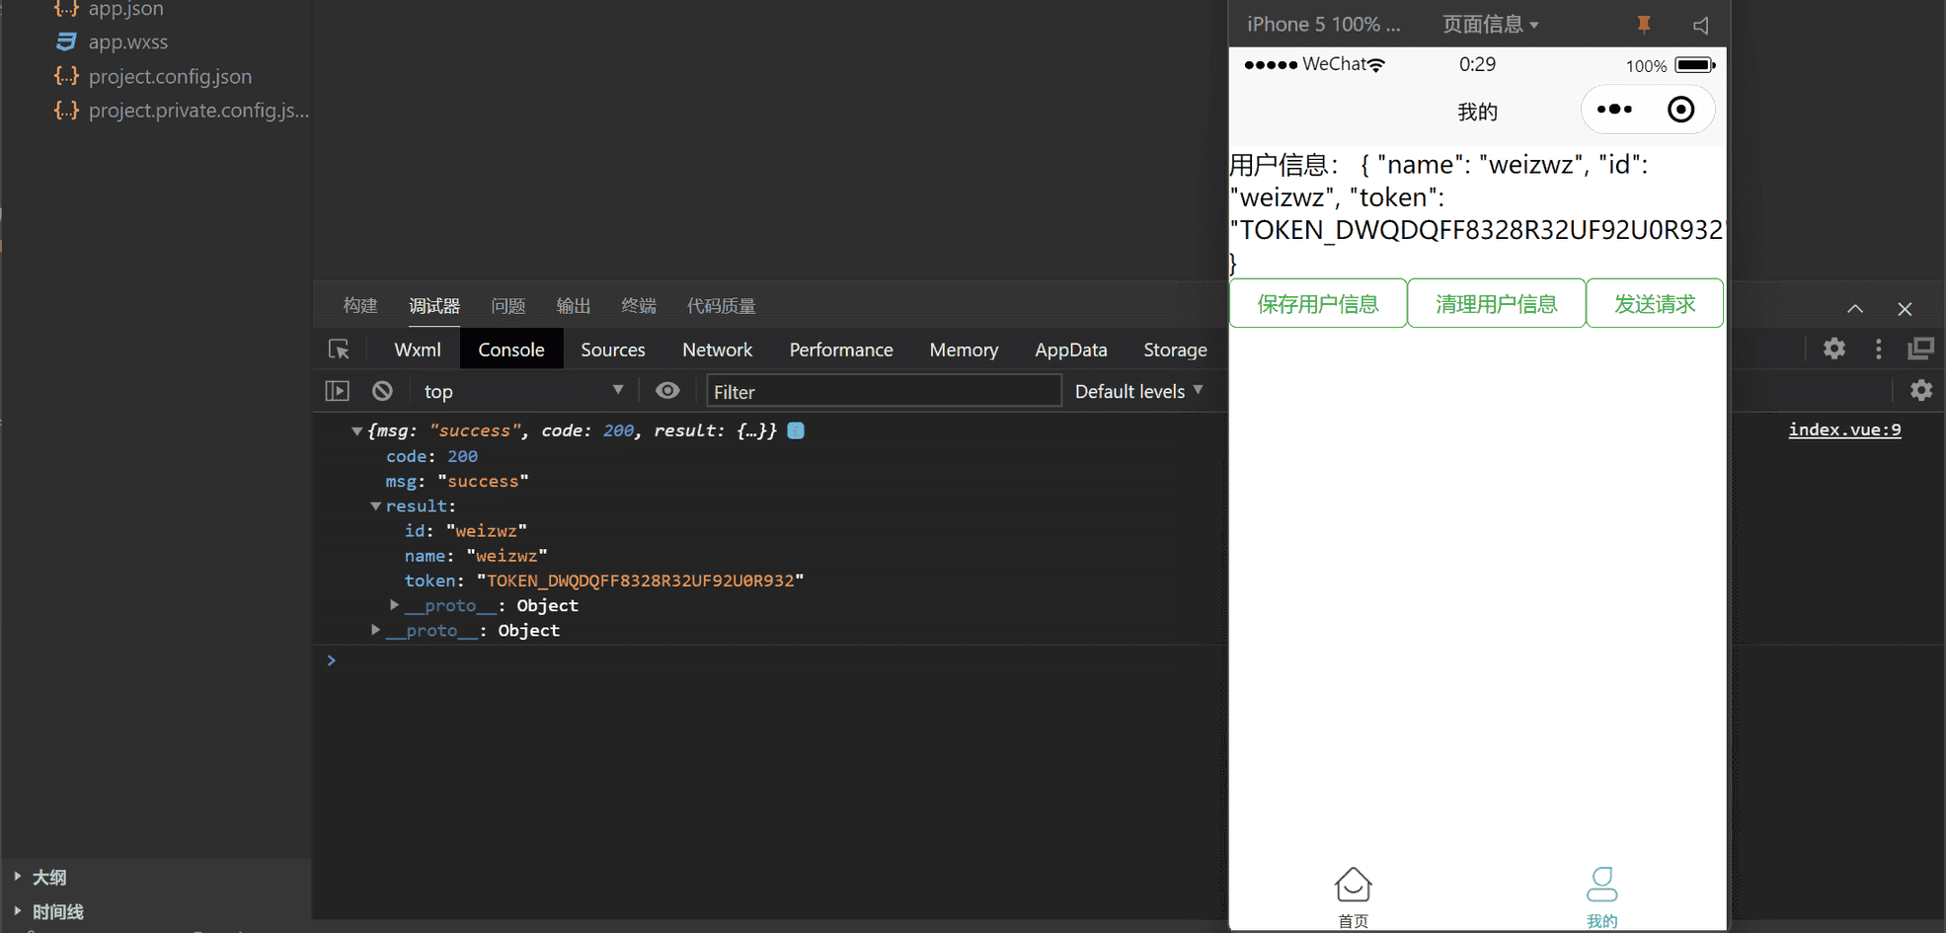
Task: Open the devtools three-dot more menu
Action: coord(1878,349)
